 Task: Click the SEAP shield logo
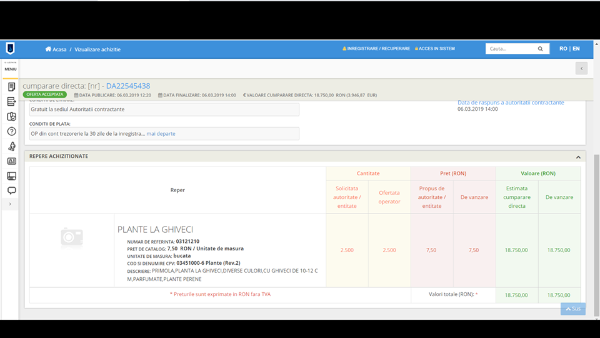point(10,48)
